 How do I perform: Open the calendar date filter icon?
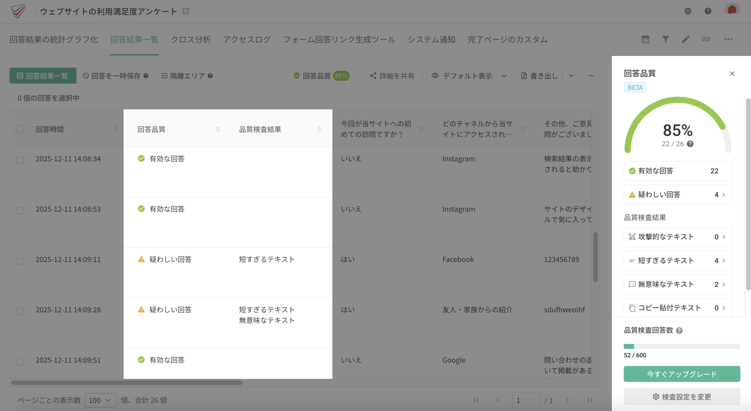646,39
